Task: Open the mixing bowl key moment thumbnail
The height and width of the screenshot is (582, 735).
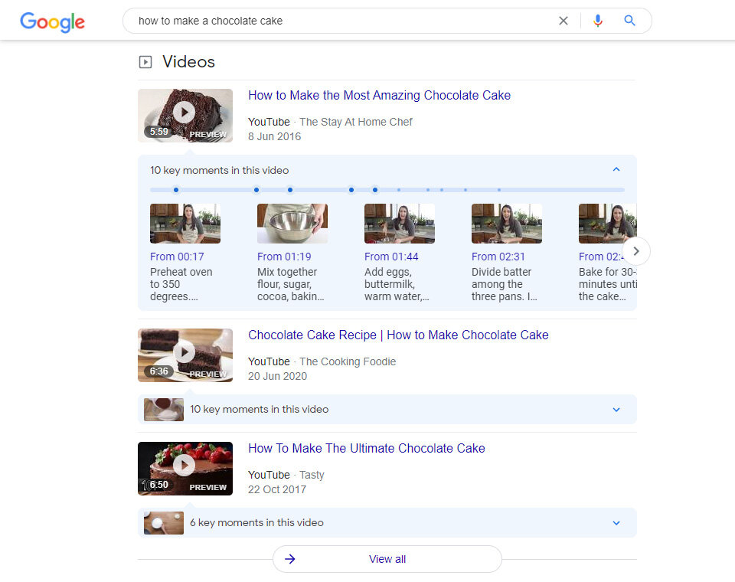Action: pyautogui.click(x=292, y=224)
